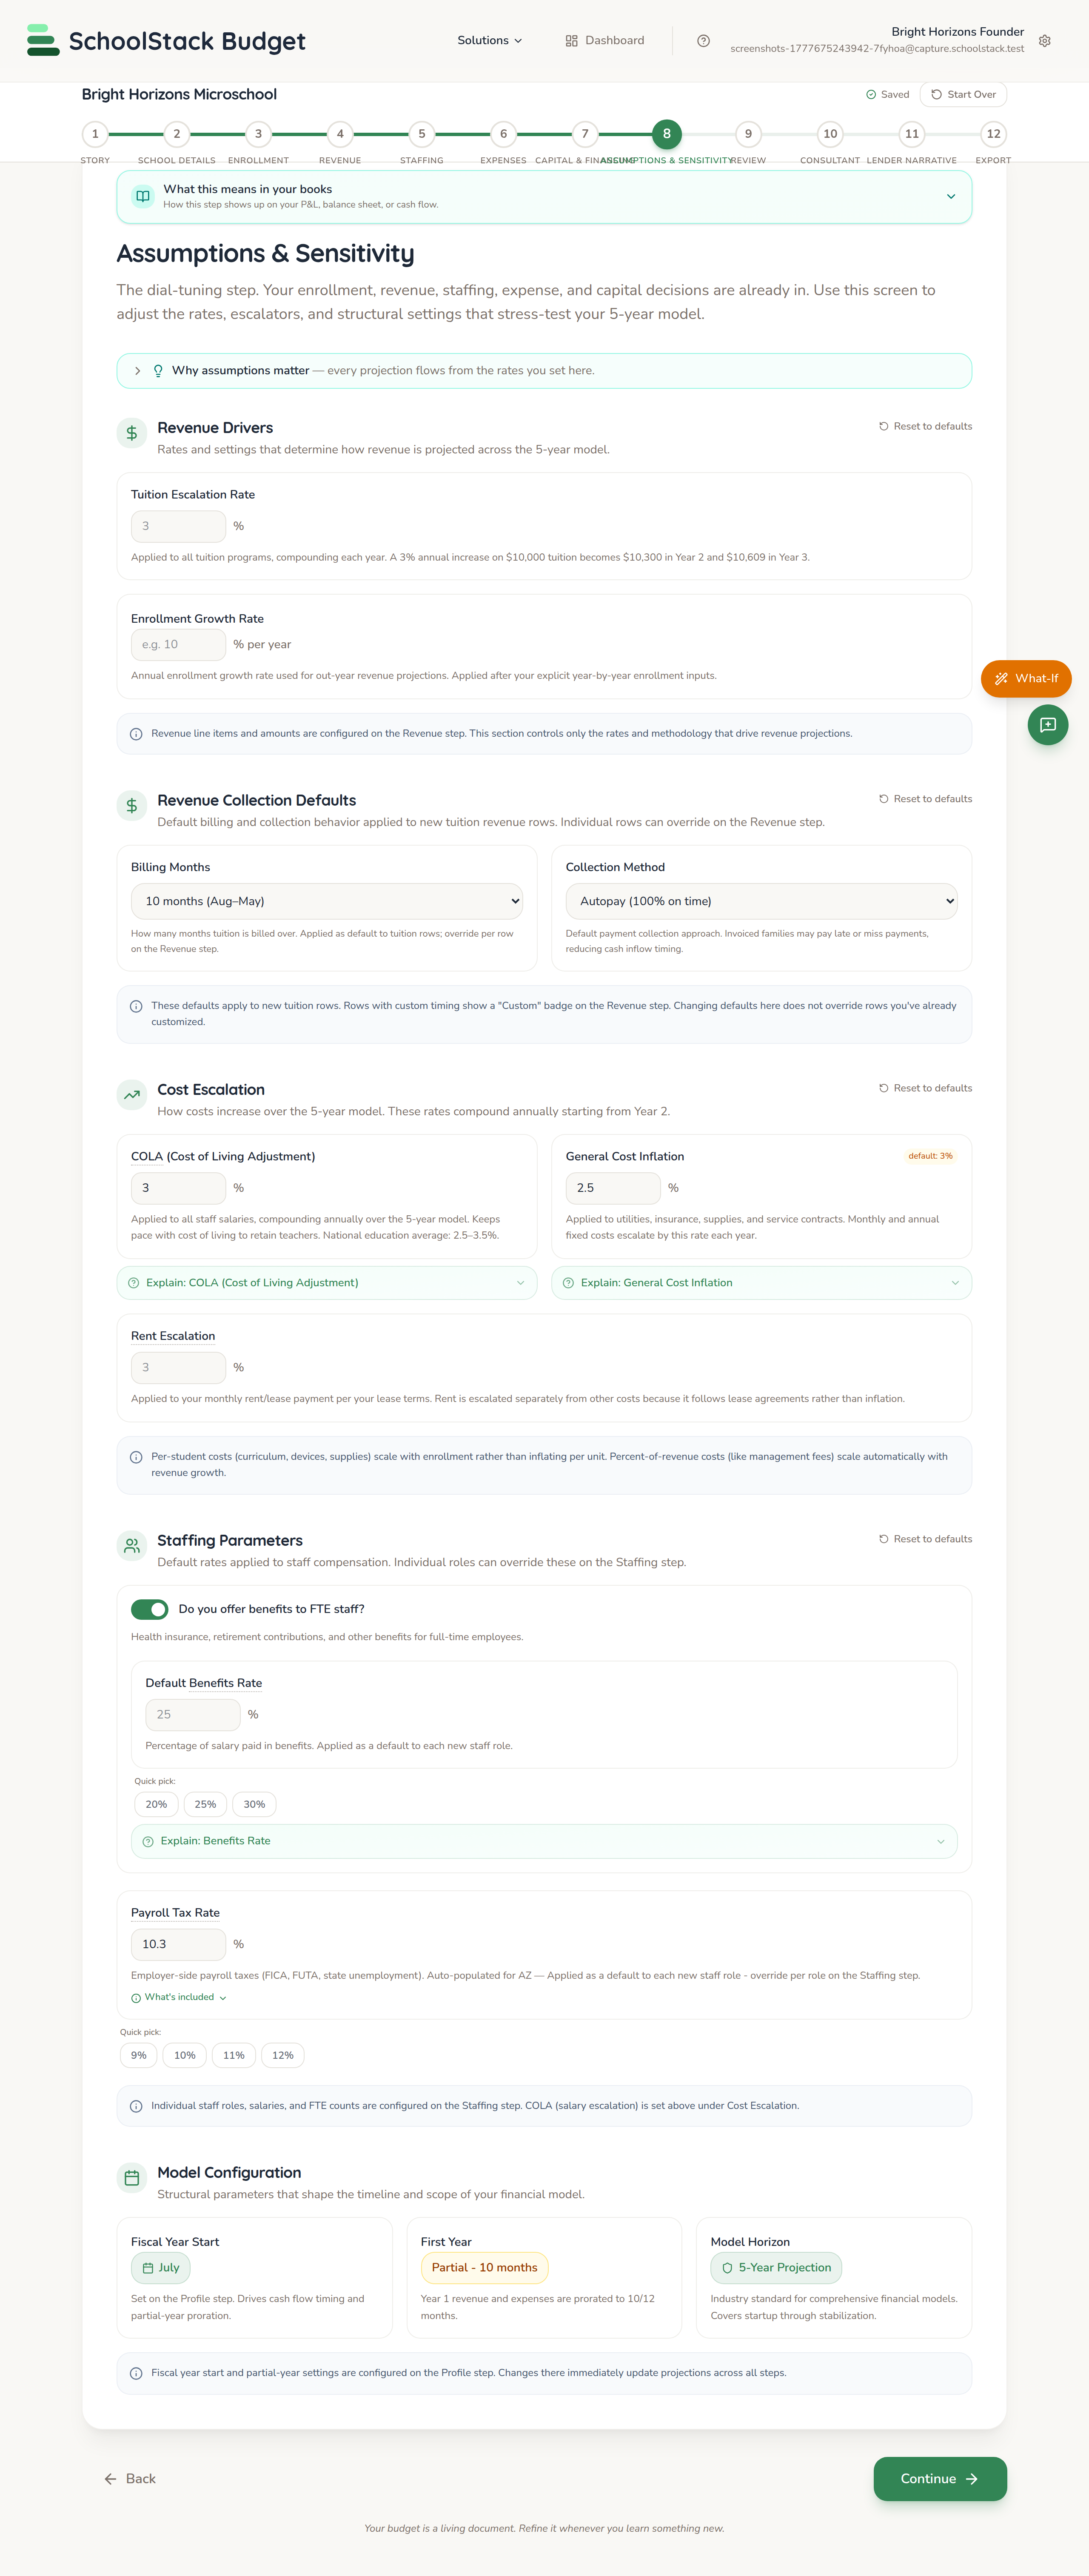Click the info icon on Individual staff roles note
The width and height of the screenshot is (1089, 2576).
[x=136, y=2106]
